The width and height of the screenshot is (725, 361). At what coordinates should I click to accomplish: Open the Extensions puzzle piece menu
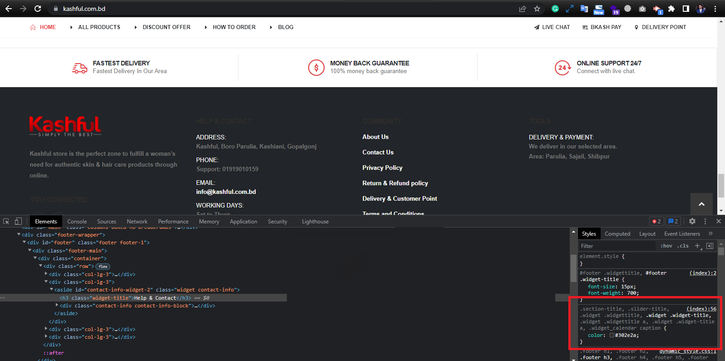[671, 9]
